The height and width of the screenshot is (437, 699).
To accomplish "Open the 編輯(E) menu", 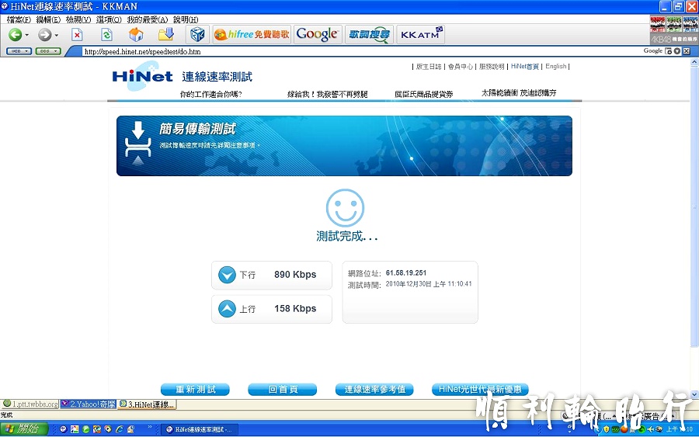I will point(48,19).
